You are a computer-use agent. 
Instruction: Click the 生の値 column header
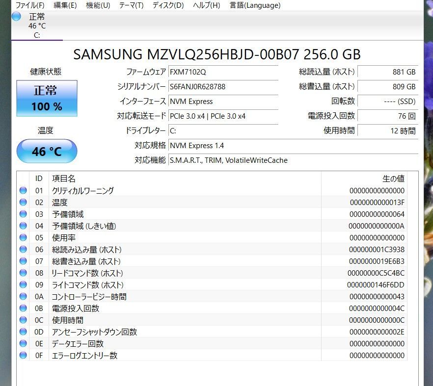393,179
